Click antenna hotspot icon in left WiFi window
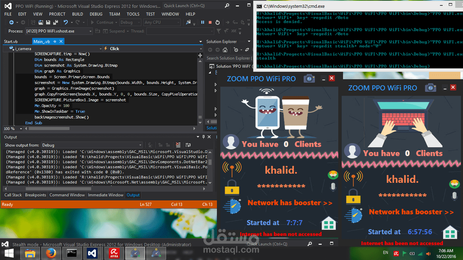 pos(232,169)
